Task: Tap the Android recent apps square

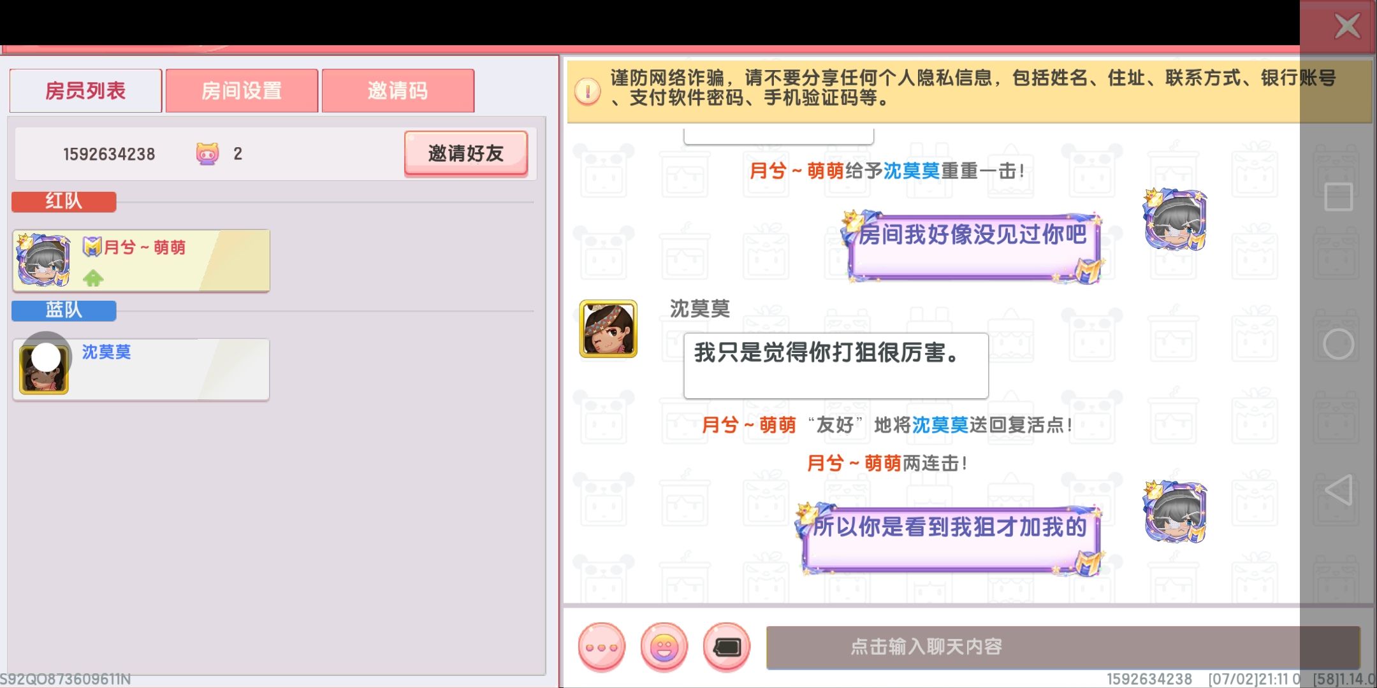Action: pos(1338,197)
